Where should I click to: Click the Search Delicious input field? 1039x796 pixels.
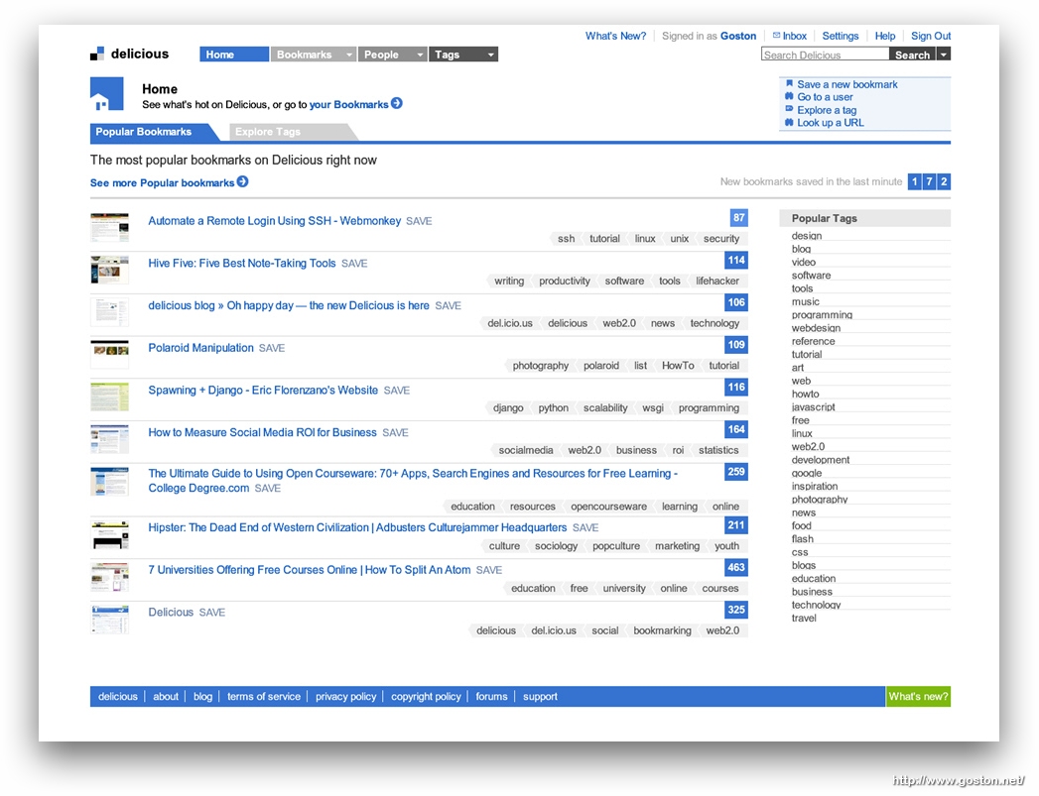click(x=824, y=56)
